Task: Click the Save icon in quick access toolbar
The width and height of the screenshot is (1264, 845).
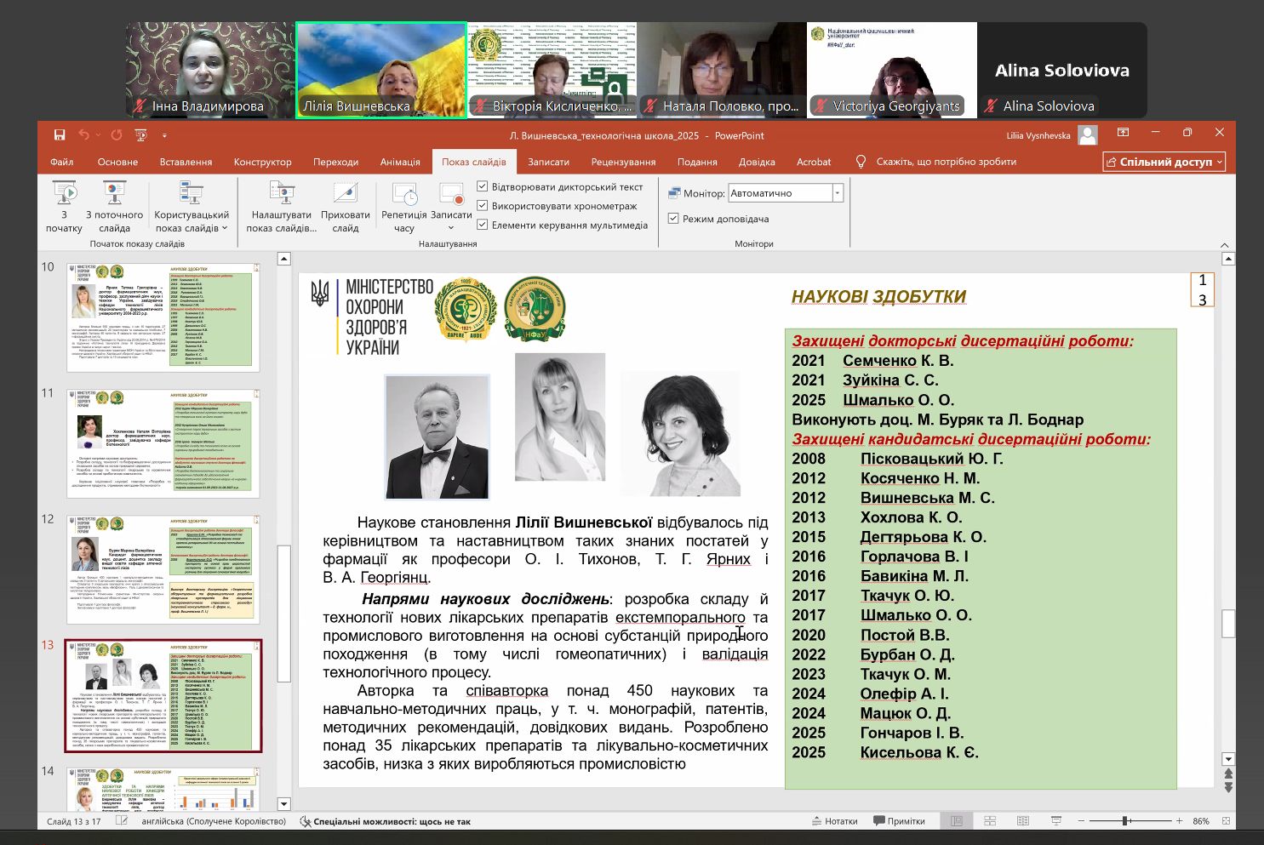Action: [x=60, y=134]
